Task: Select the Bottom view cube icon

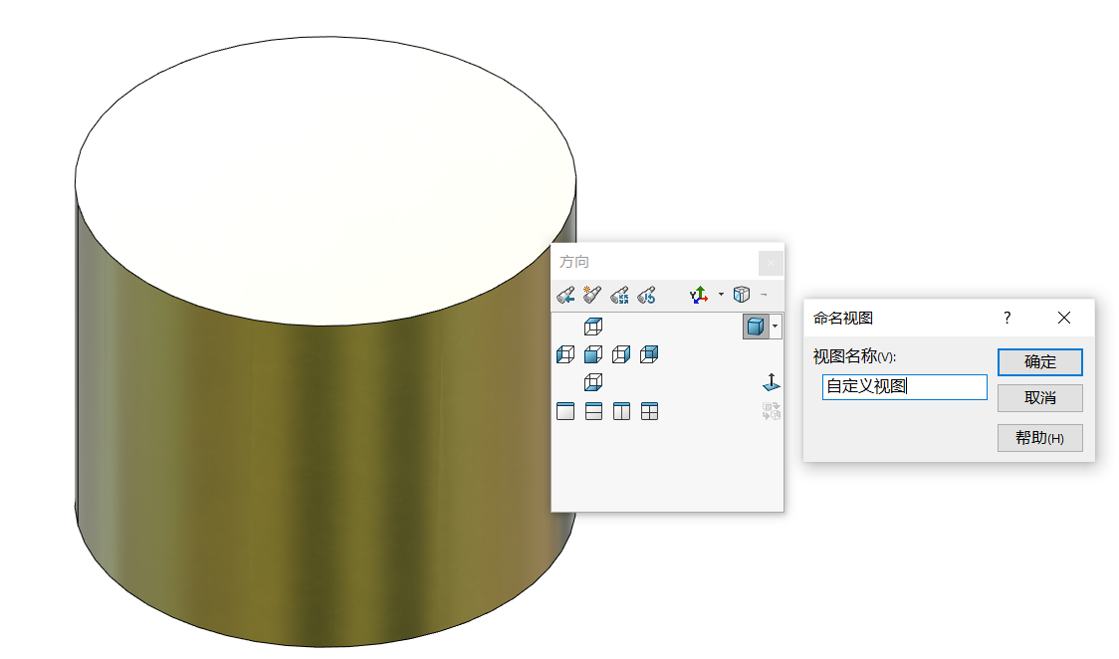Action: [593, 382]
